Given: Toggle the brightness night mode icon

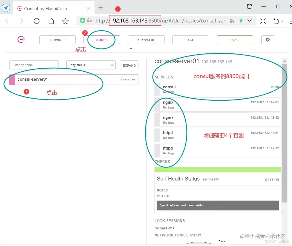Looking at the screenshot, I should pos(263,21).
